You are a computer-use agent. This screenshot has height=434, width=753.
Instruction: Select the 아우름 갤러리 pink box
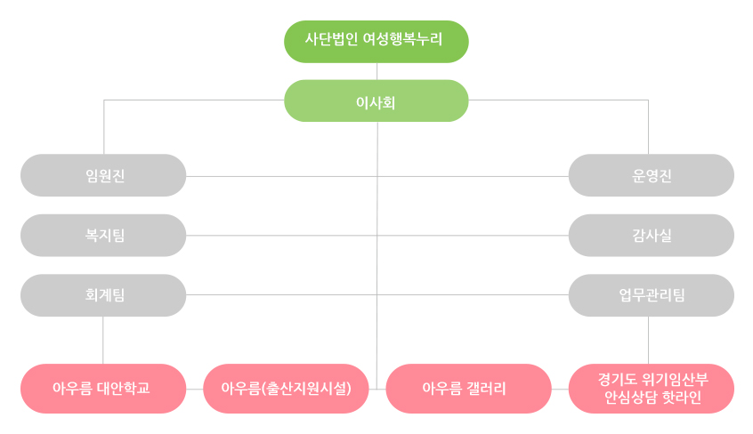469,389
